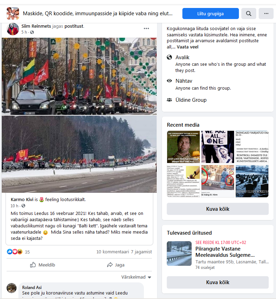Like the post with Meeldib
Viewport: 276px width, 299px height.
click(x=42, y=265)
